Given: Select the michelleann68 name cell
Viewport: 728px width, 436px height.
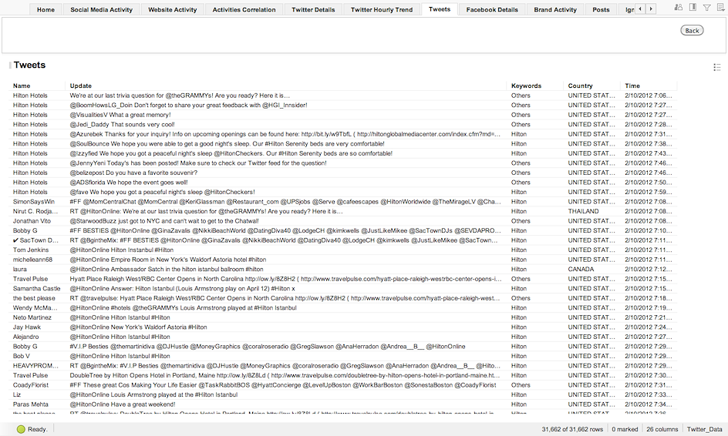Looking at the screenshot, I should (x=32, y=260).
